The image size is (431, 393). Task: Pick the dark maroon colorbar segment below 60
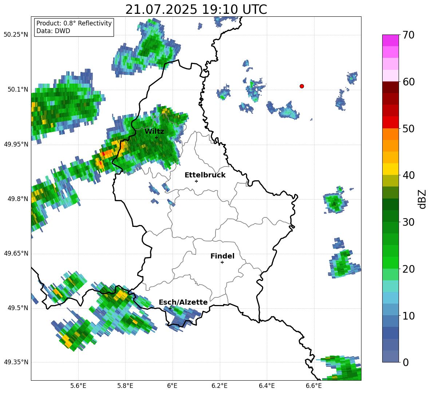click(x=390, y=87)
